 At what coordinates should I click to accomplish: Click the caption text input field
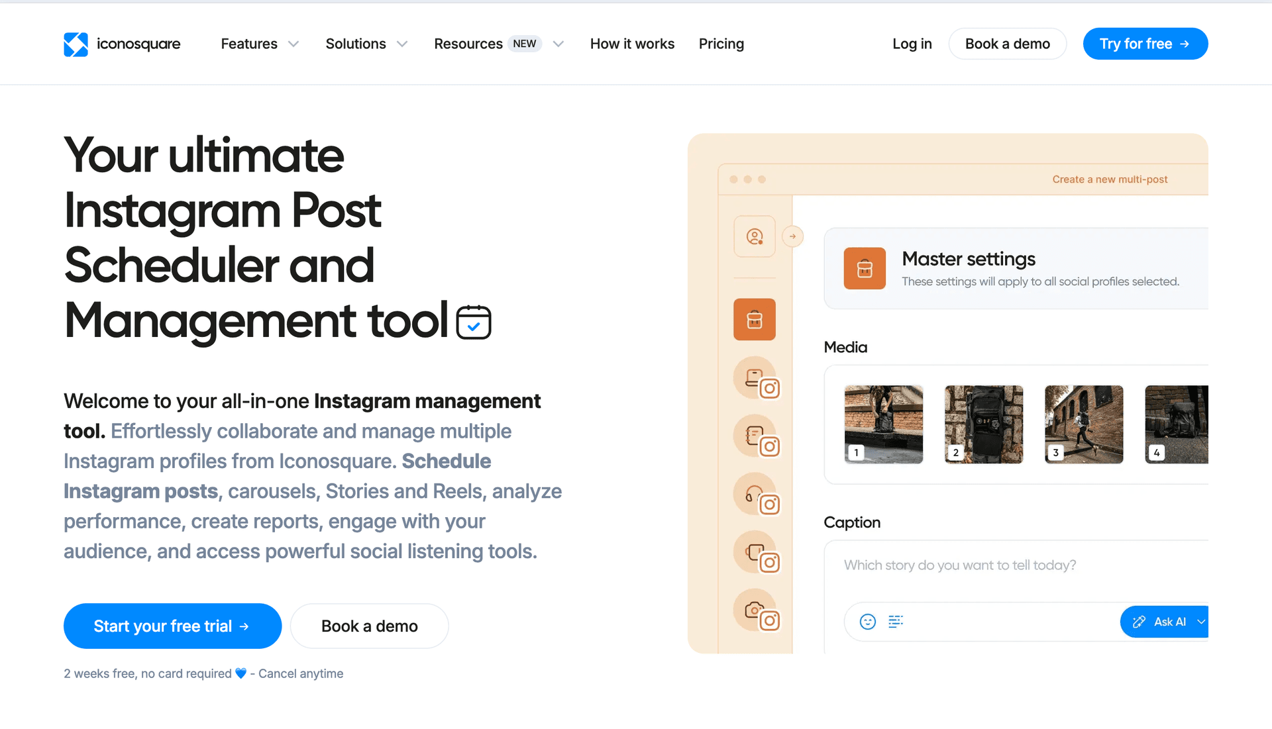coord(1016,566)
